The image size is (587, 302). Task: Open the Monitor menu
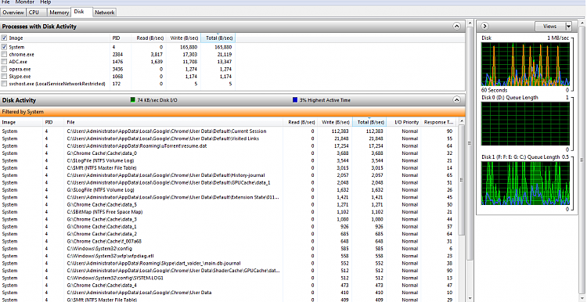pos(25,2)
